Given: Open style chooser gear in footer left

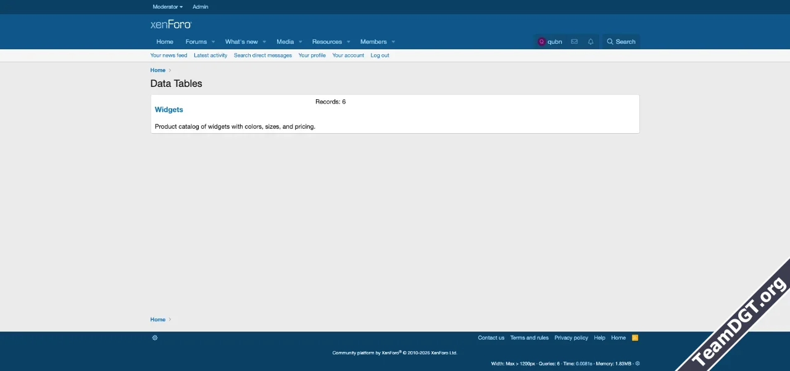Looking at the screenshot, I should (x=155, y=338).
